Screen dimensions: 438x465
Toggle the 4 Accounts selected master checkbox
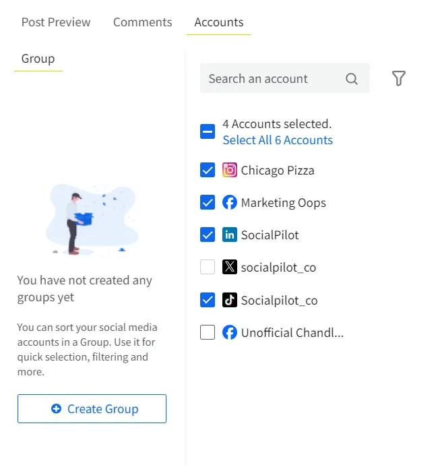click(x=208, y=131)
